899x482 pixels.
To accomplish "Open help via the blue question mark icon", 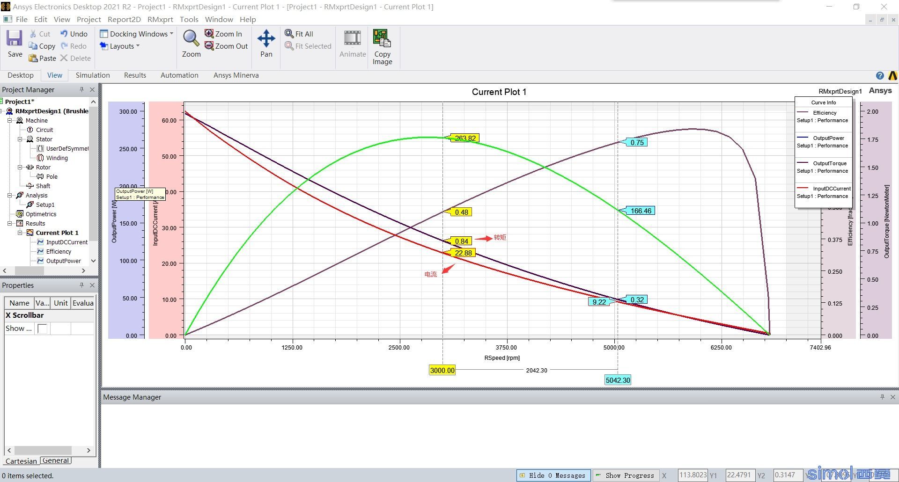I will (x=880, y=75).
